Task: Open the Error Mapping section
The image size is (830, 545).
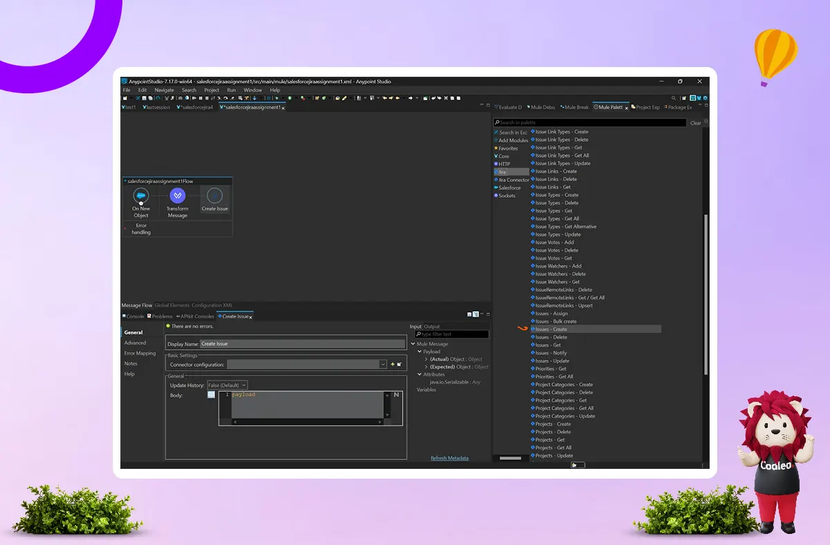Action: click(140, 353)
